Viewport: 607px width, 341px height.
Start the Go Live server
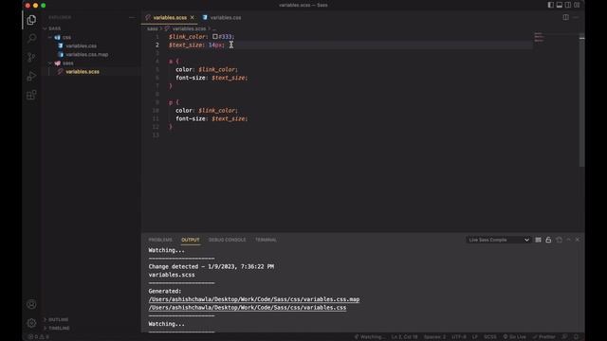click(514, 337)
